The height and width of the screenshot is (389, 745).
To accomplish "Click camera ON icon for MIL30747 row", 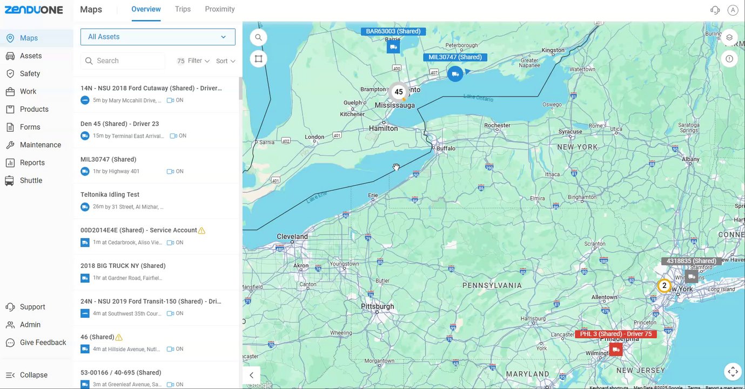I will click(x=170, y=172).
